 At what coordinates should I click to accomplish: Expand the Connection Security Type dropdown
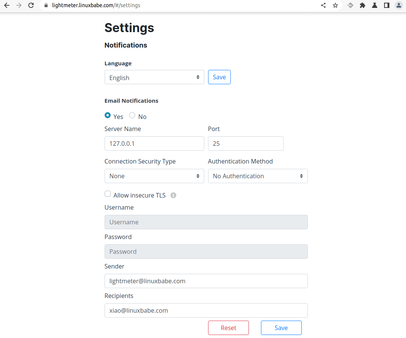154,176
